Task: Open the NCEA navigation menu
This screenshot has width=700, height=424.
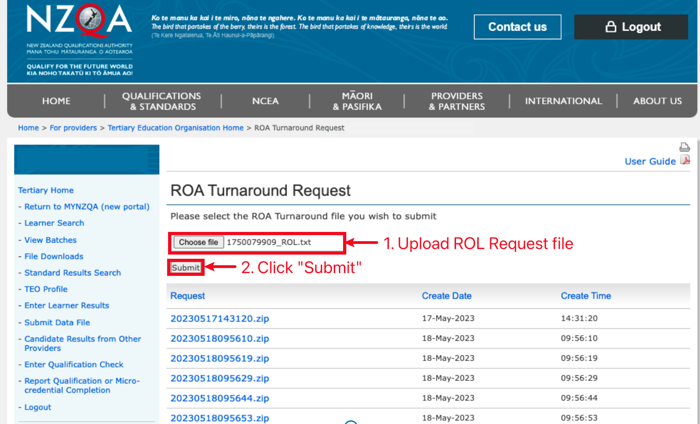Action: tap(265, 101)
